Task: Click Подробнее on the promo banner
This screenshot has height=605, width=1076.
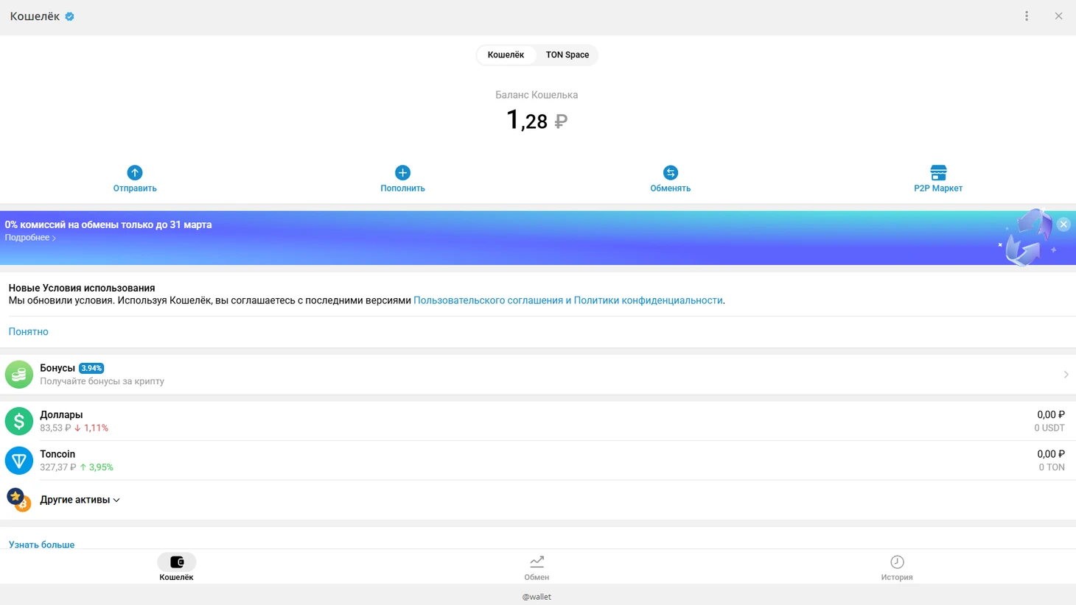Action: pyautogui.click(x=30, y=238)
